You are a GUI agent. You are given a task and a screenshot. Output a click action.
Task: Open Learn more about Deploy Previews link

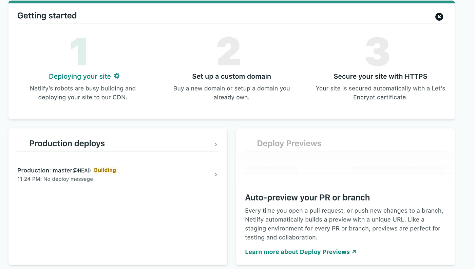coord(301,252)
